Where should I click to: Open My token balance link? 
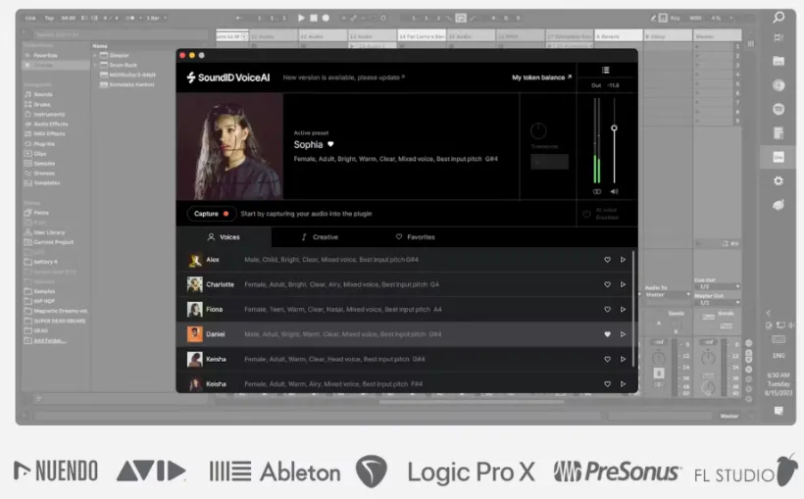541,77
